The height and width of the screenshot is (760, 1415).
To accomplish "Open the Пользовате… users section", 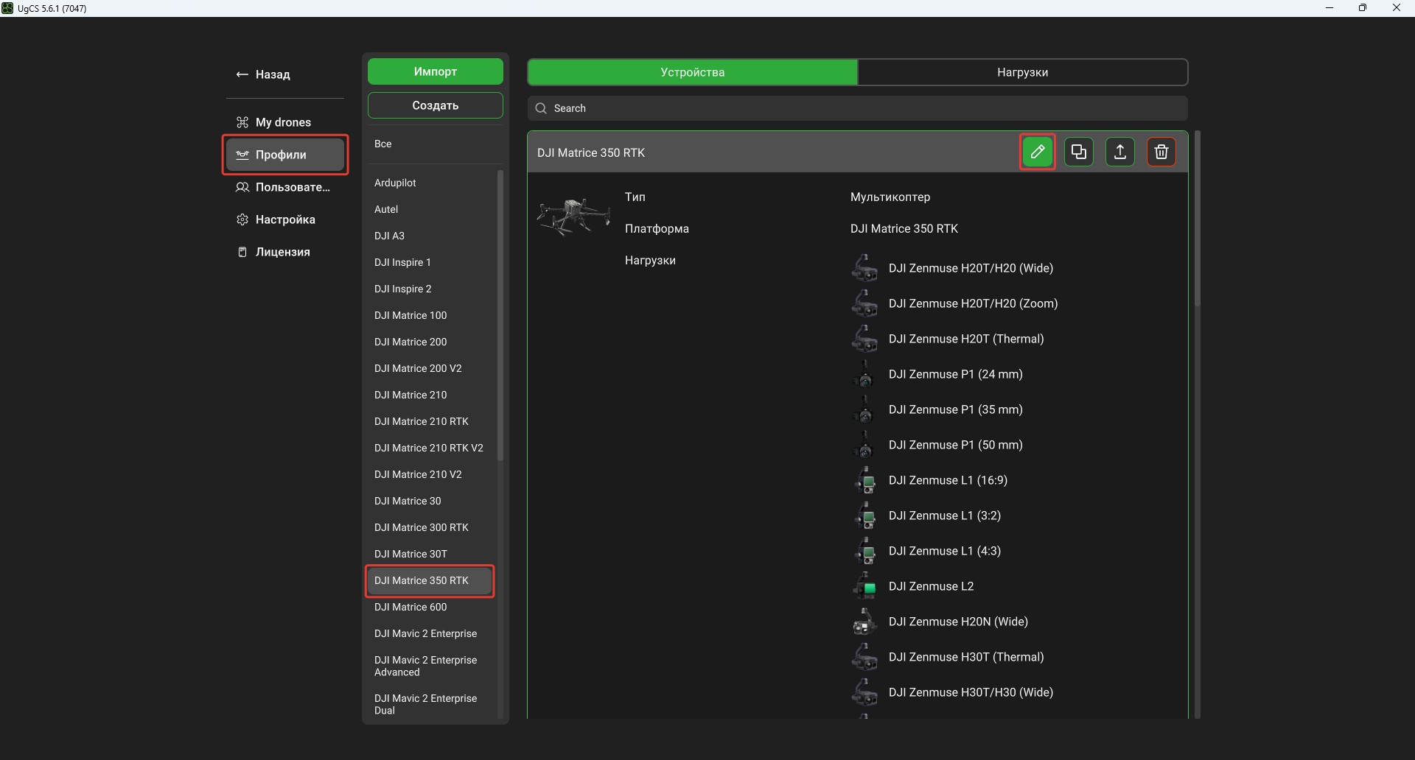I will [285, 187].
